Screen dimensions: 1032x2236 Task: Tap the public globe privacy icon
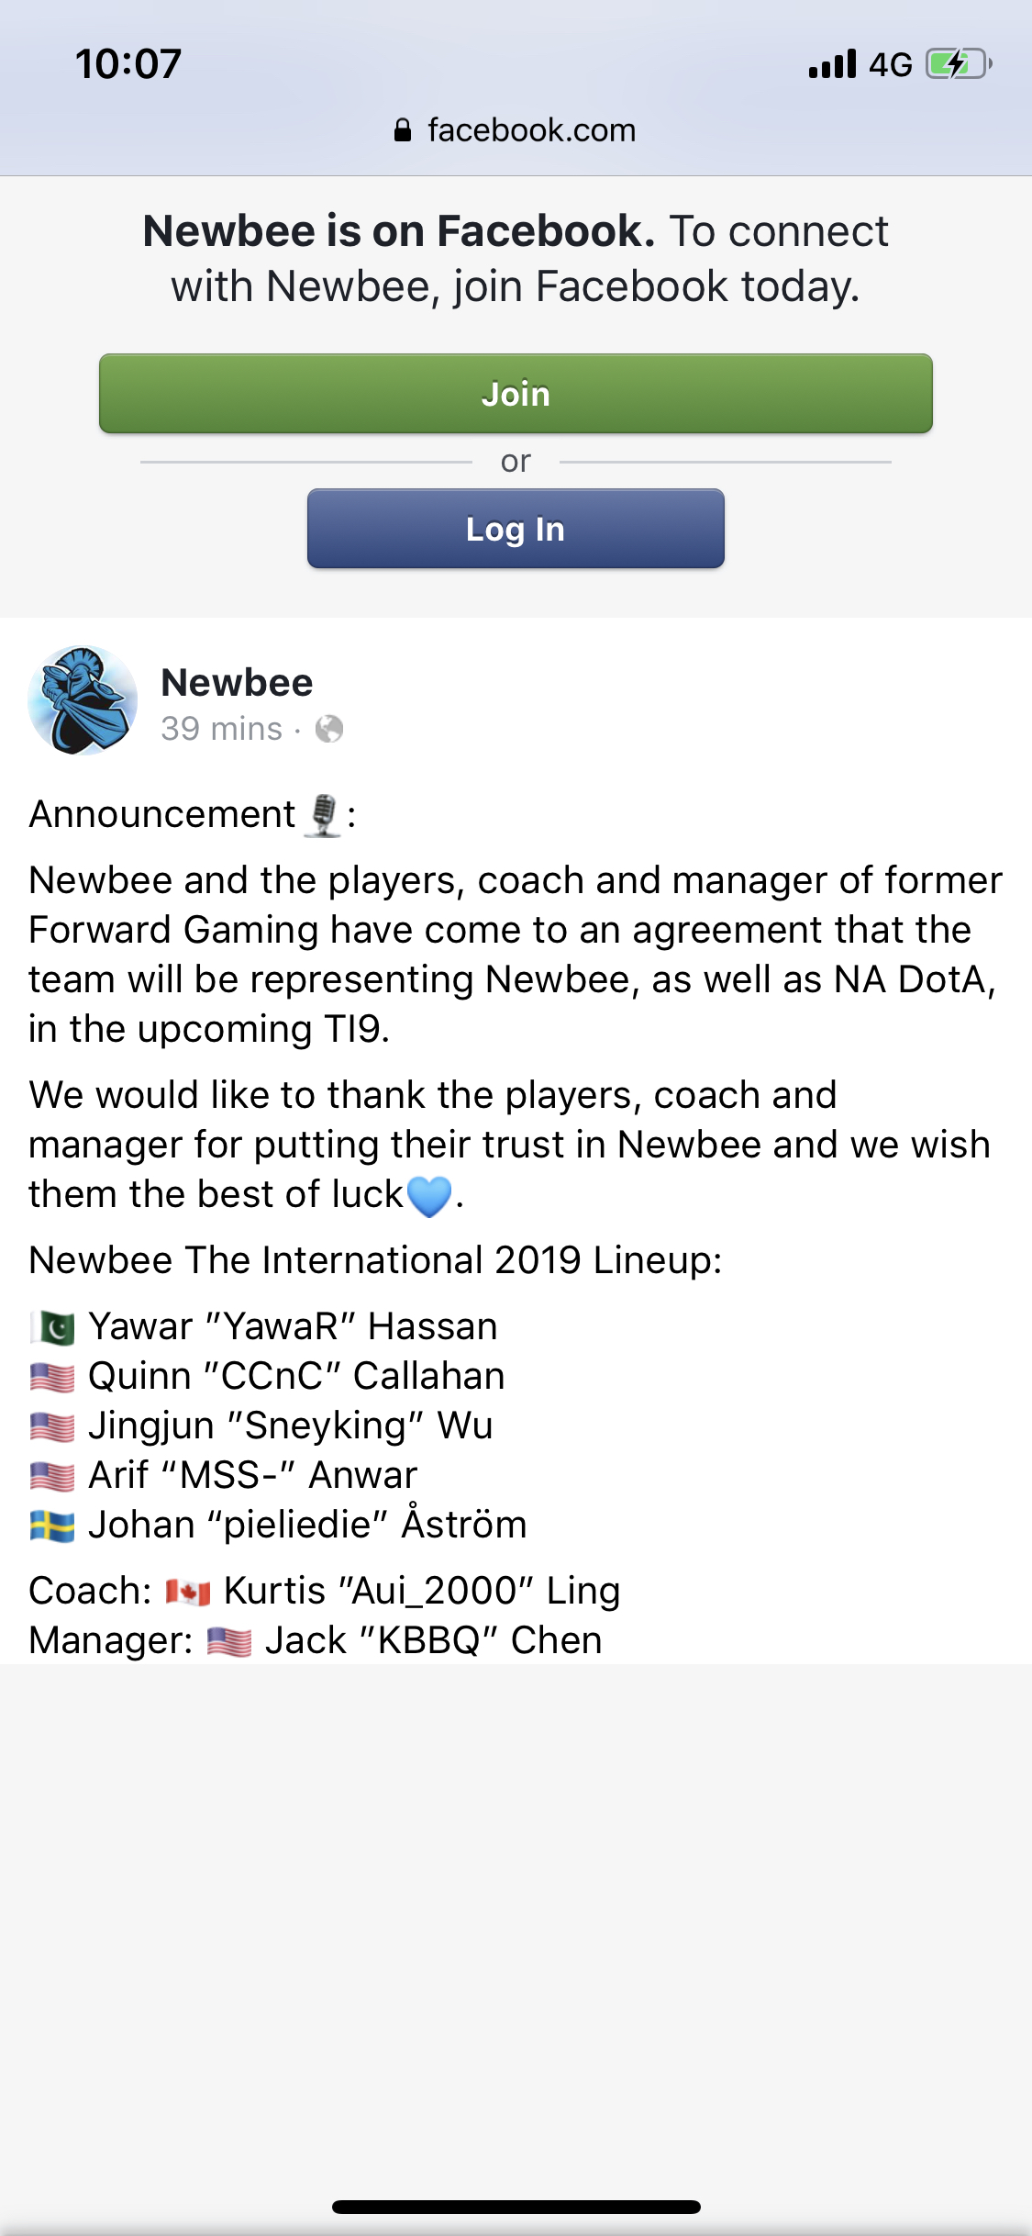point(329,729)
